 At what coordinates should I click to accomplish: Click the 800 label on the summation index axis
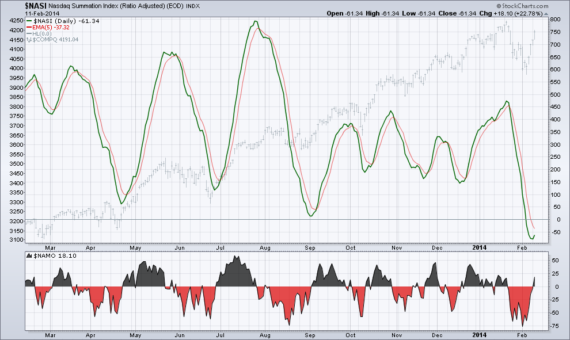point(554,20)
